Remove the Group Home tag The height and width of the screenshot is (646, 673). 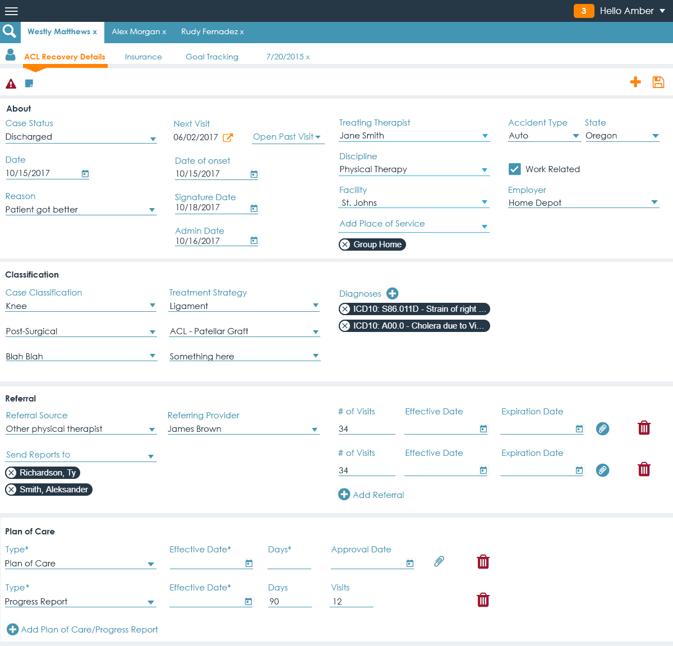pyautogui.click(x=345, y=244)
